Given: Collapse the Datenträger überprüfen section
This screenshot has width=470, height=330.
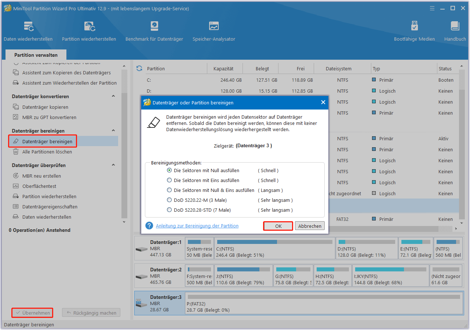Looking at the screenshot, I should (113, 165).
